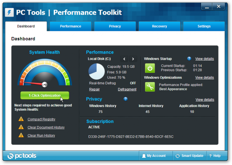Open Privacy section blue help icon

pyautogui.click(x=125, y=99)
